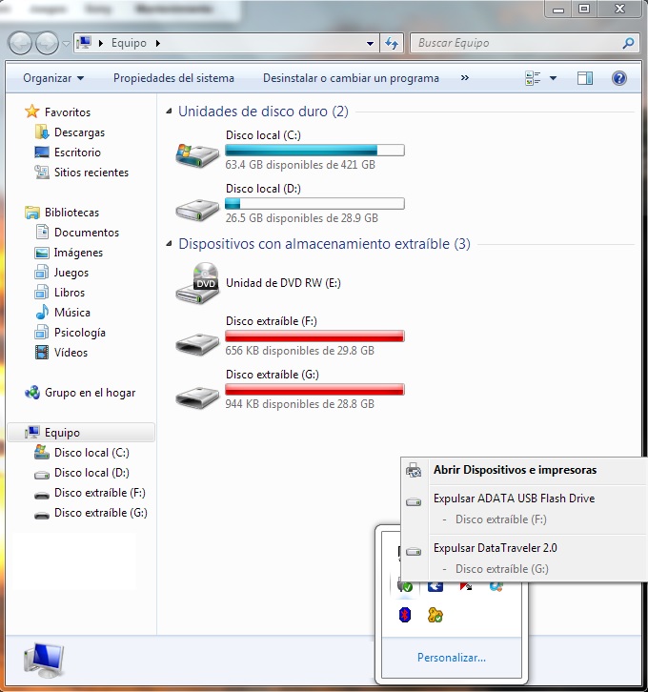Click the Disco extraíble (F:) drive icon

(196, 344)
